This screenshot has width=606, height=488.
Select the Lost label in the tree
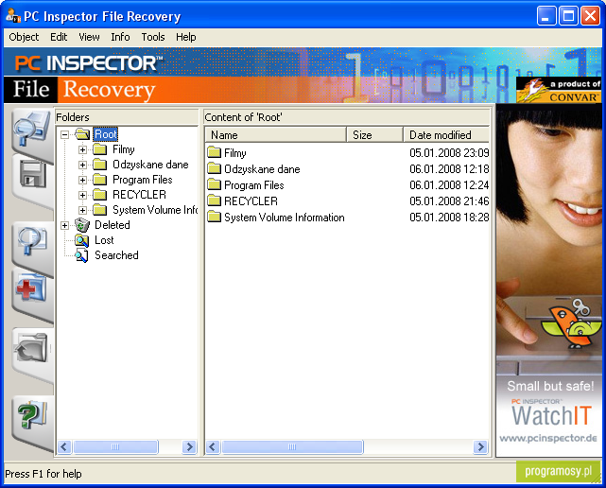click(104, 240)
